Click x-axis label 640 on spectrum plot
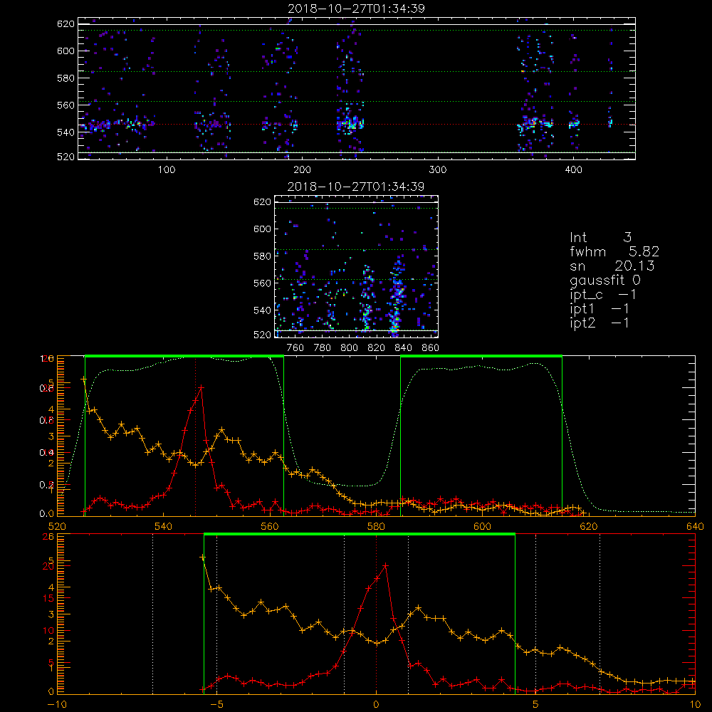 click(x=695, y=527)
